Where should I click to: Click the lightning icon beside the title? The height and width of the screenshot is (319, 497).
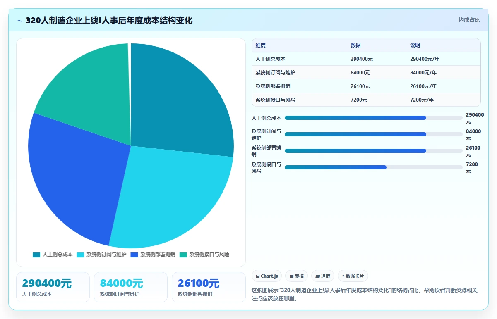(19, 21)
